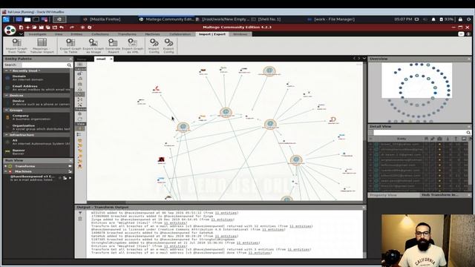Close the email graph tab
This screenshot has height=267, width=475.
(111, 59)
